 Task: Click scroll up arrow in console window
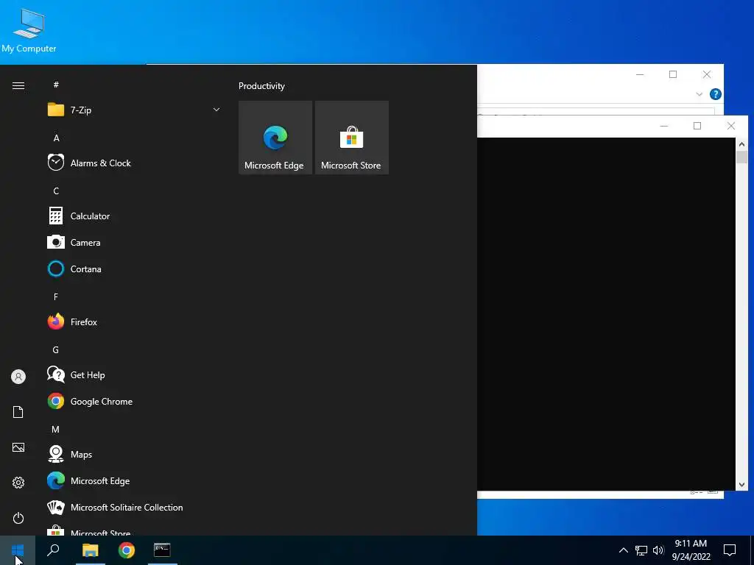(741, 144)
